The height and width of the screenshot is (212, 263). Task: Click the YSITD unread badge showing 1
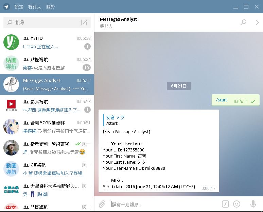click(x=87, y=46)
